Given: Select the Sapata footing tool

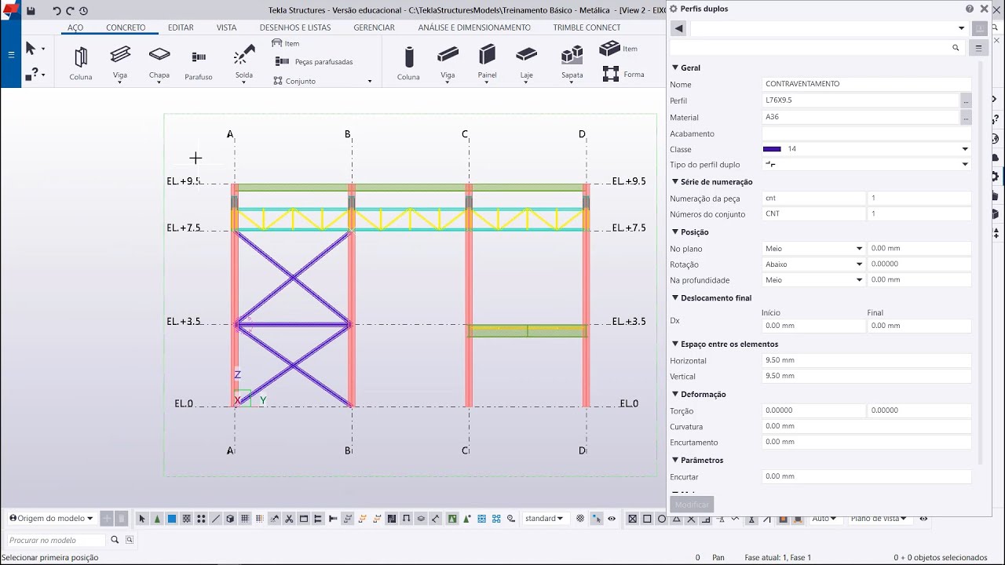Looking at the screenshot, I should [x=572, y=62].
